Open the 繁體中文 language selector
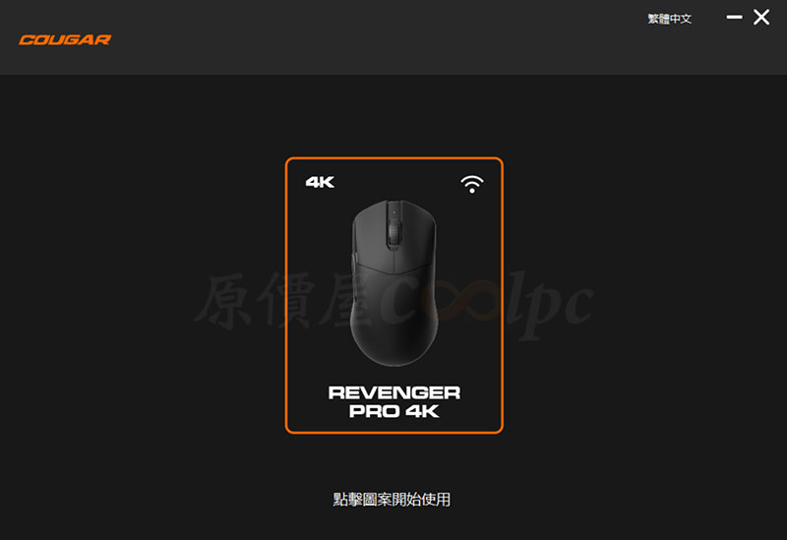Viewport: 787px width, 540px height. (x=670, y=19)
